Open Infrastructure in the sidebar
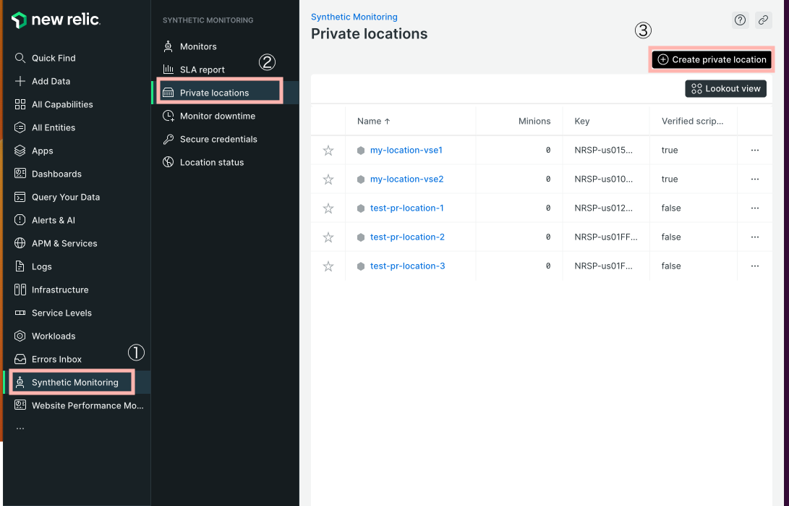The image size is (789, 506). pos(59,290)
